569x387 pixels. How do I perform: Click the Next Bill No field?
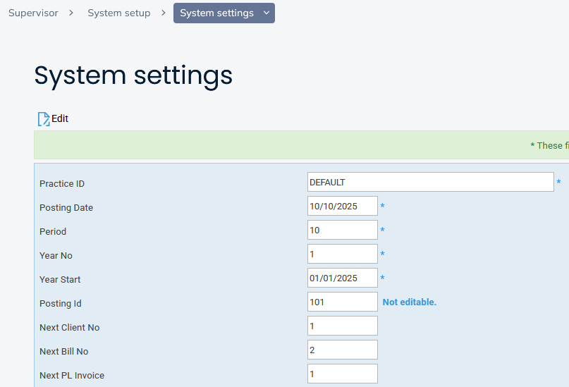342,350
